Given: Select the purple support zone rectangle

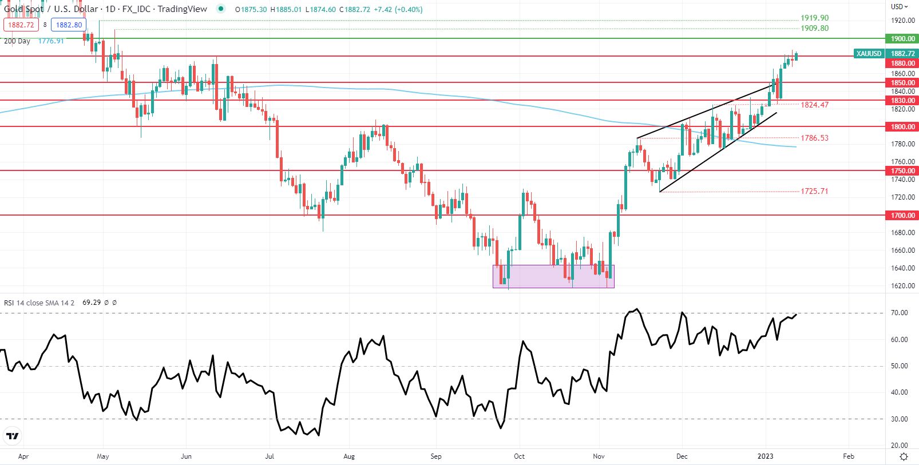Looking at the screenshot, I should point(553,276).
